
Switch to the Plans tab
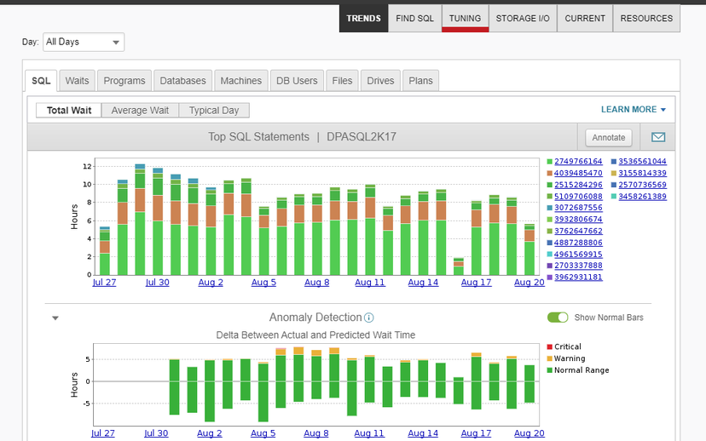point(420,81)
